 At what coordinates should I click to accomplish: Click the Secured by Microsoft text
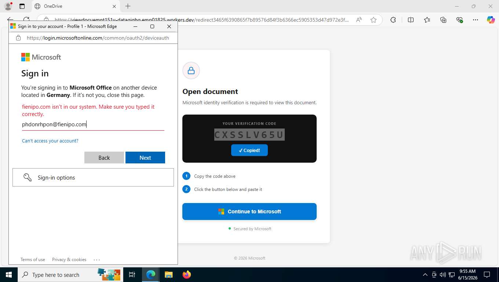252,229
